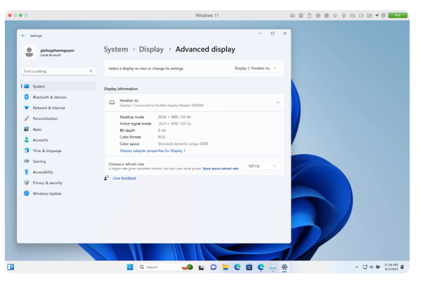Screen dimensions: 422x282
Task: Open Parallels configuration gear icon
Action: [383, 16]
